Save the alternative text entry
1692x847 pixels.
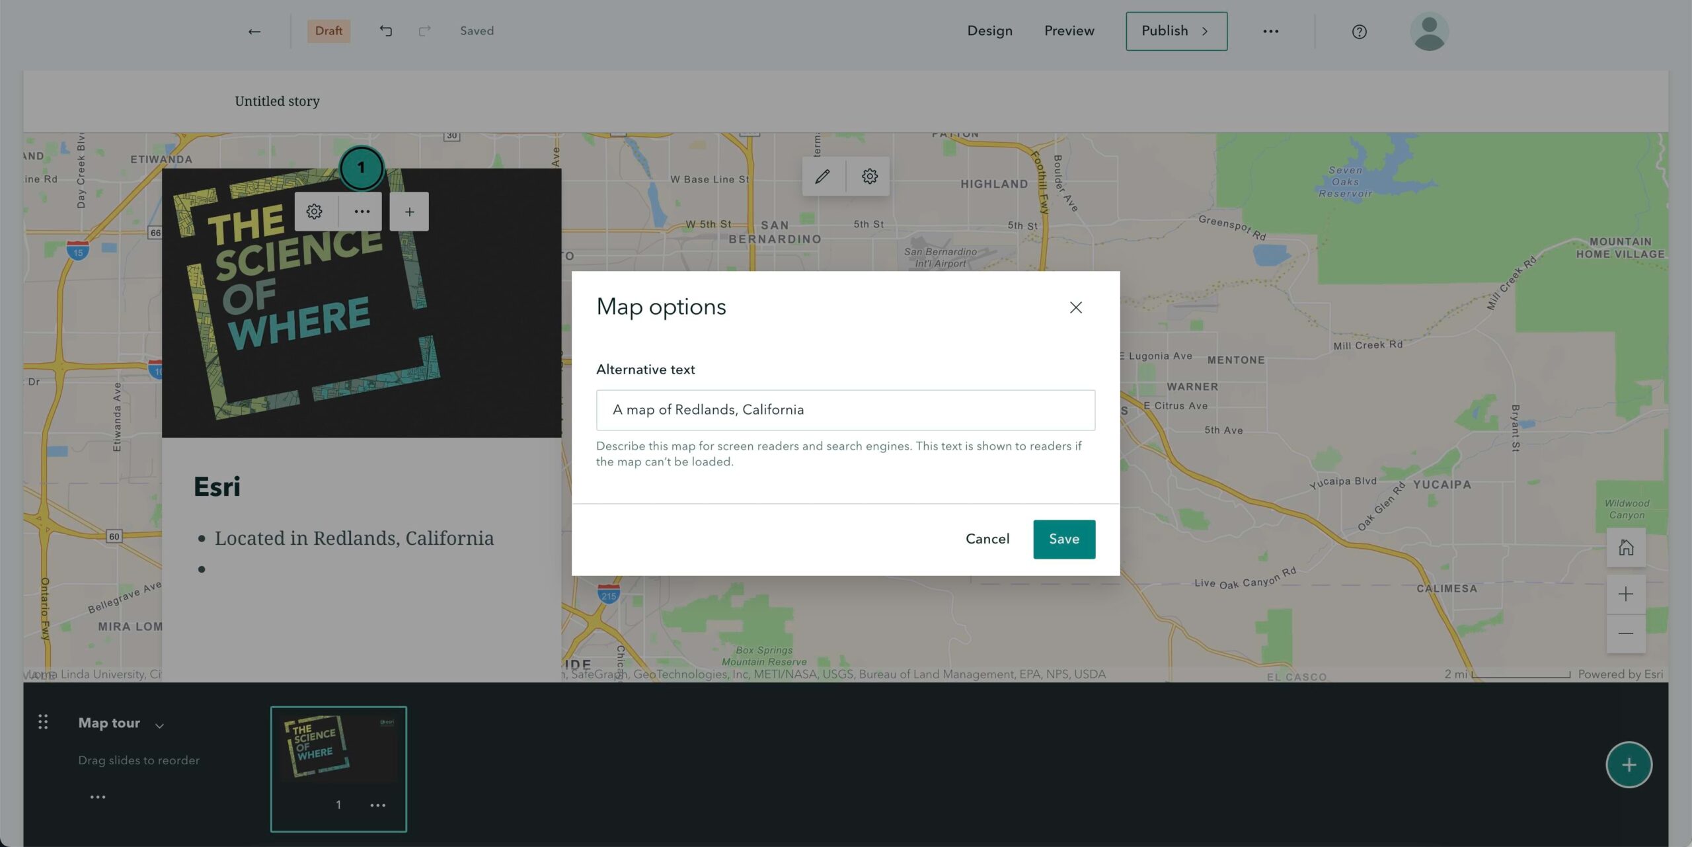[1063, 539]
